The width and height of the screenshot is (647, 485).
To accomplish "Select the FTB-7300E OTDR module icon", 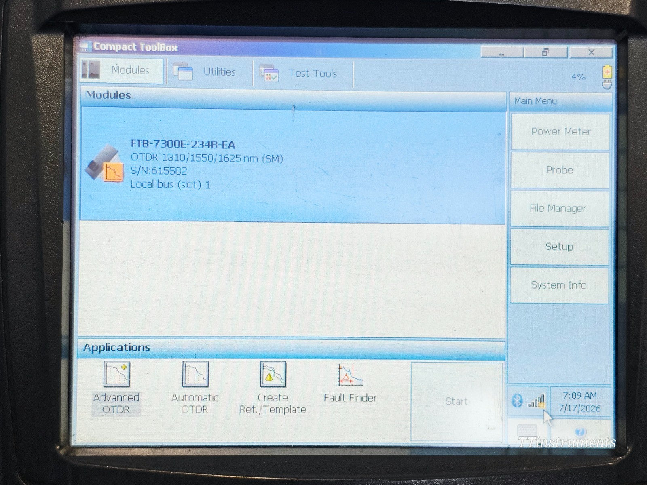I will 104,164.
